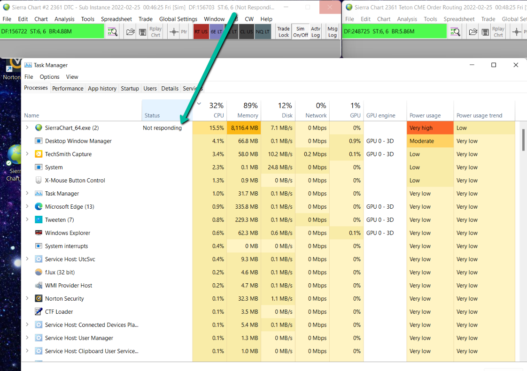The height and width of the screenshot is (371, 527).
Task: Select crosshair tool in left Sierra Chart toolbar
Action: click(173, 32)
